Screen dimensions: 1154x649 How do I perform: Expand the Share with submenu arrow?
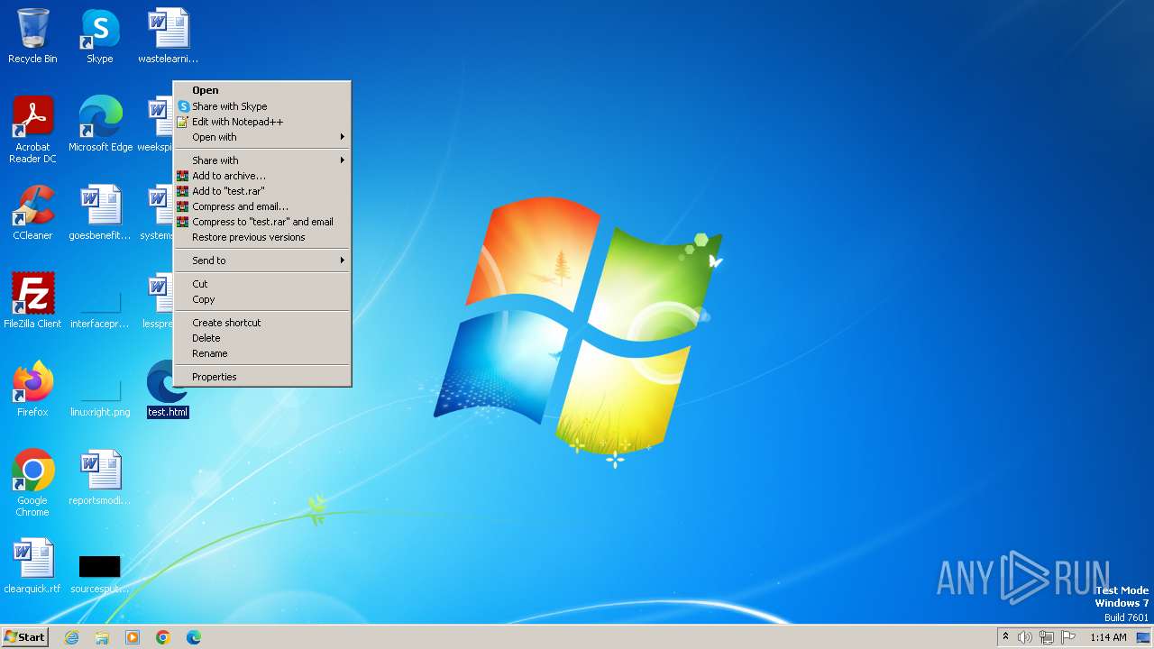click(x=343, y=160)
